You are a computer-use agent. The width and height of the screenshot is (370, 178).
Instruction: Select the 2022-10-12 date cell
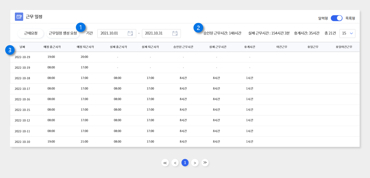[22, 120]
